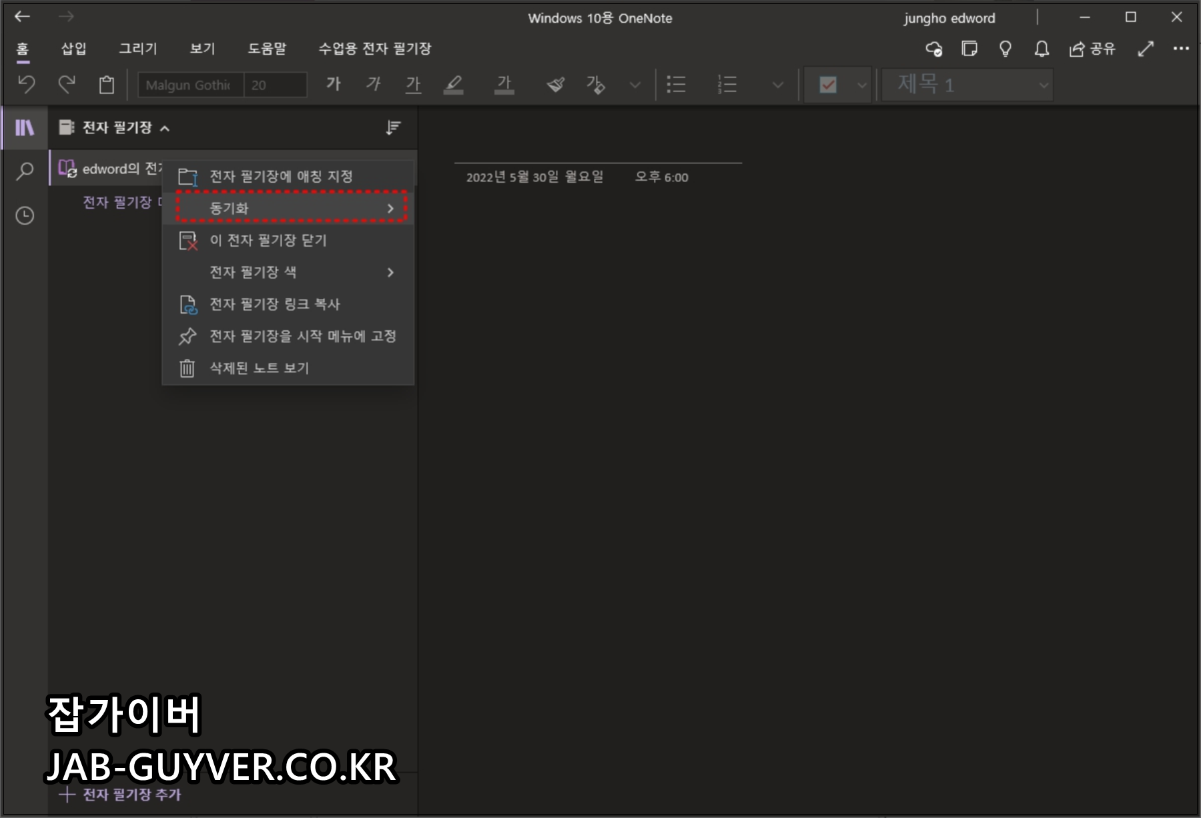1201x818 pixels.
Task: Toggle italic 가 formatting
Action: [374, 84]
